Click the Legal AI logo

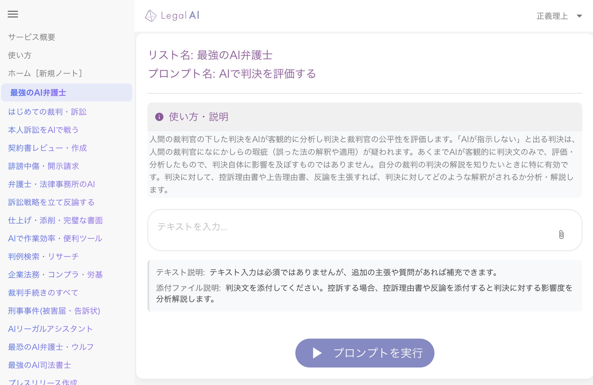[172, 16]
